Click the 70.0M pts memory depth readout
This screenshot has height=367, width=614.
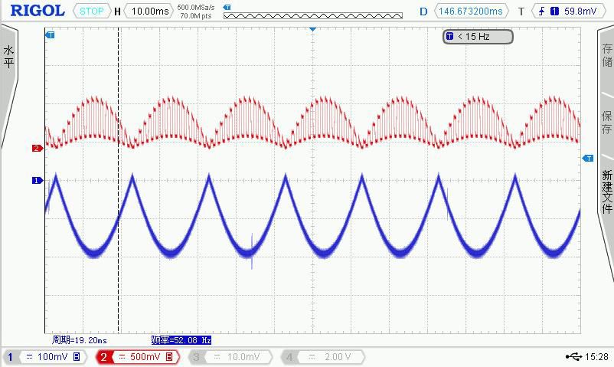click(196, 15)
